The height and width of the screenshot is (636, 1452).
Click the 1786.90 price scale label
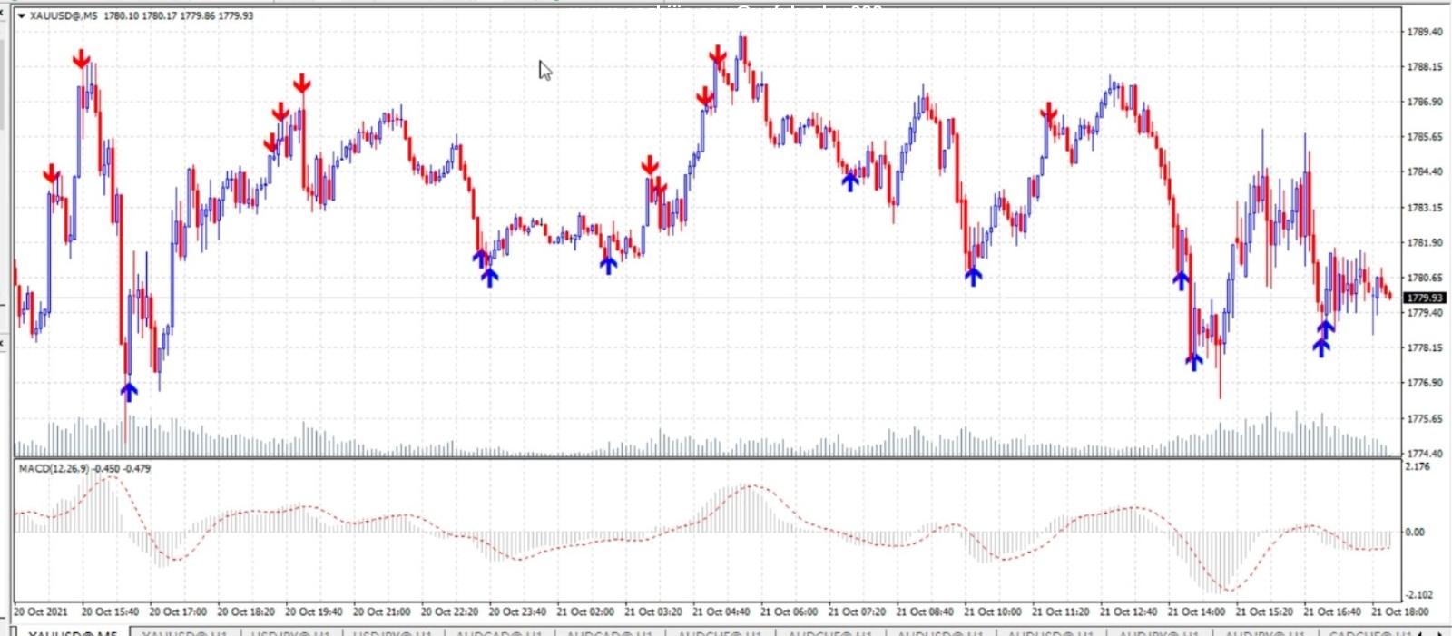coord(1425,102)
